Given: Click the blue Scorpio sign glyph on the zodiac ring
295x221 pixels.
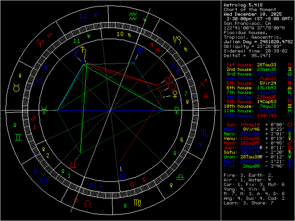Looking at the screenshot, I should (205, 133).
